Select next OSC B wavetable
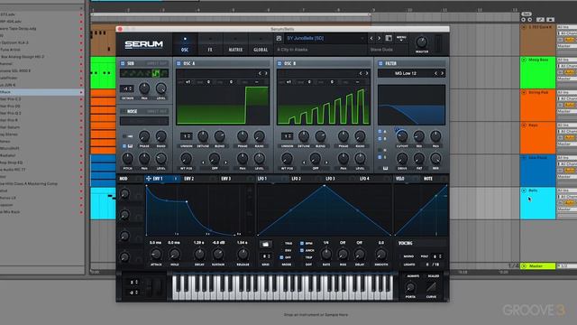This screenshot has height=325, width=577. (367, 73)
